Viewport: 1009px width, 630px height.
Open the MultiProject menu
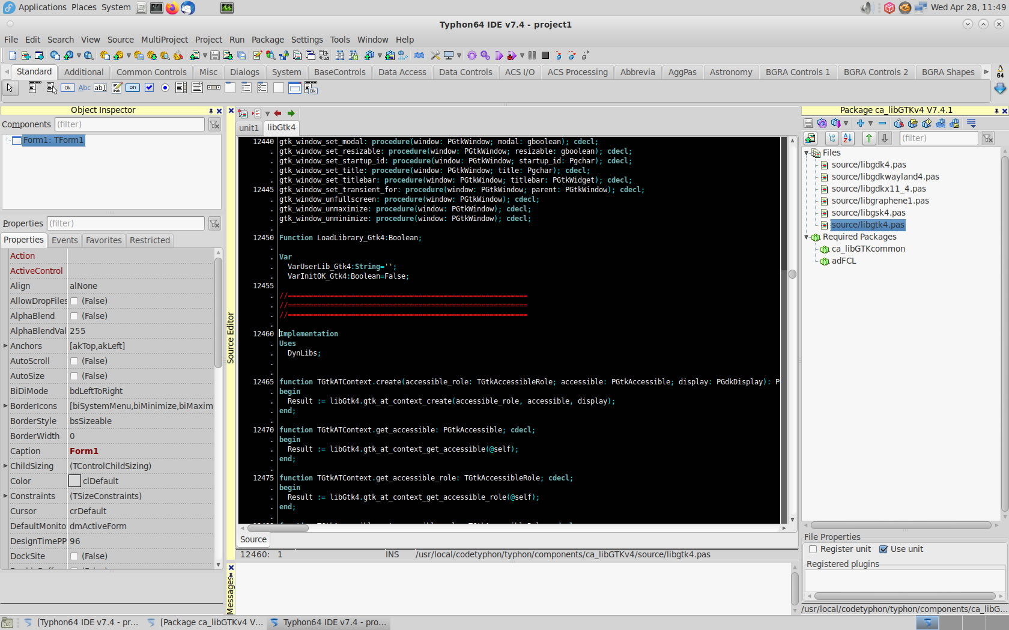tap(165, 40)
